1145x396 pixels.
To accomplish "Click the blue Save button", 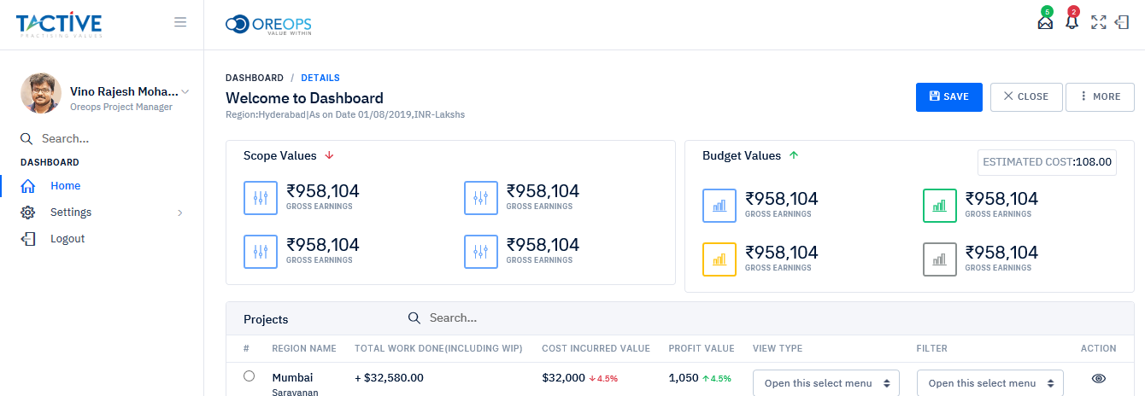I will click(x=948, y=96).
